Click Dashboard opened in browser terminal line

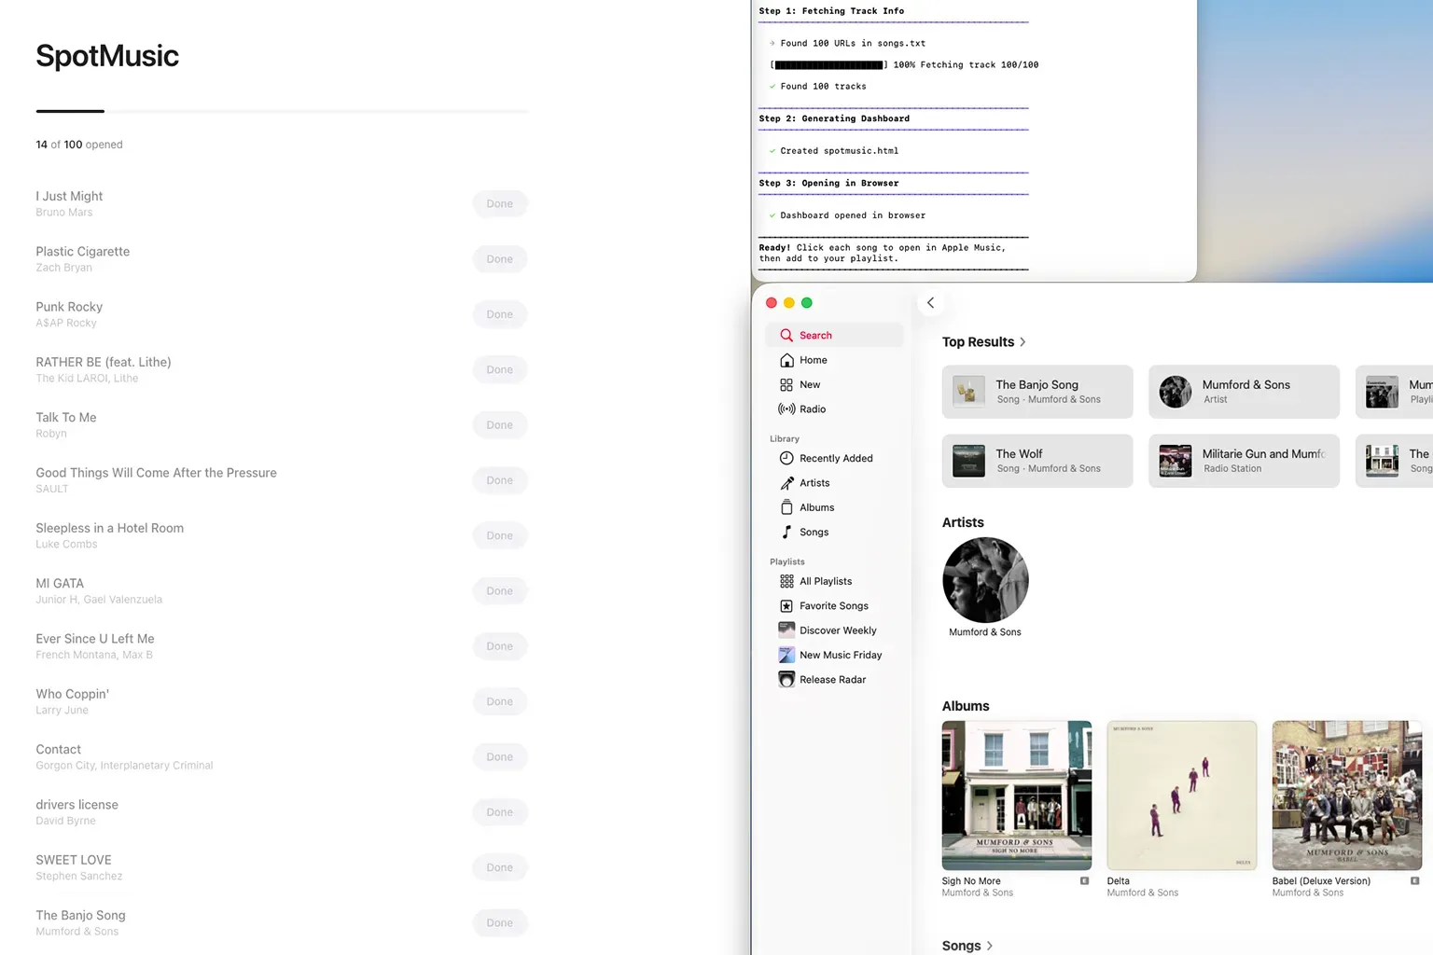click(853, 215)
